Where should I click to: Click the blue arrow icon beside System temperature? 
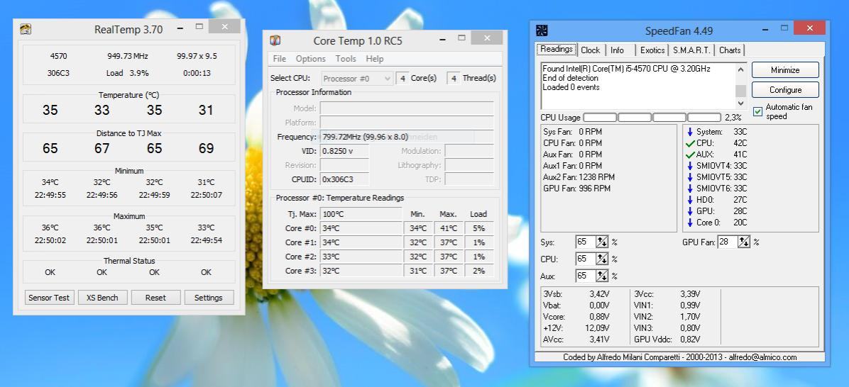pos(690,132)
